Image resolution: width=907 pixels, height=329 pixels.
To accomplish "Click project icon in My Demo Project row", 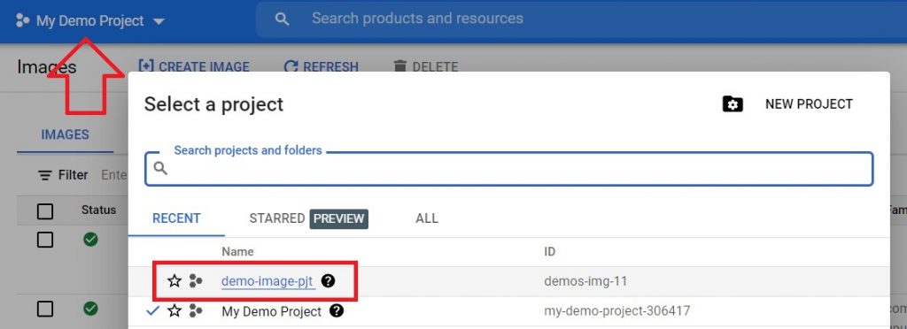I will (196, 311).
